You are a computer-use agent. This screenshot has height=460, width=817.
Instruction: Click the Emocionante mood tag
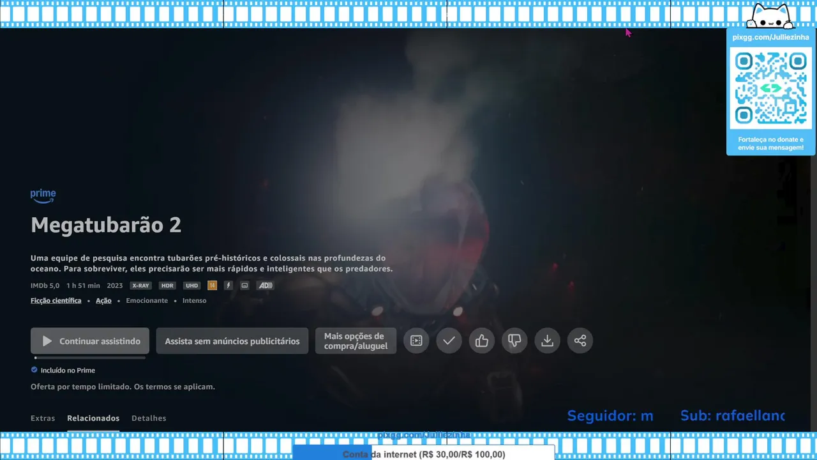(147, 300)
